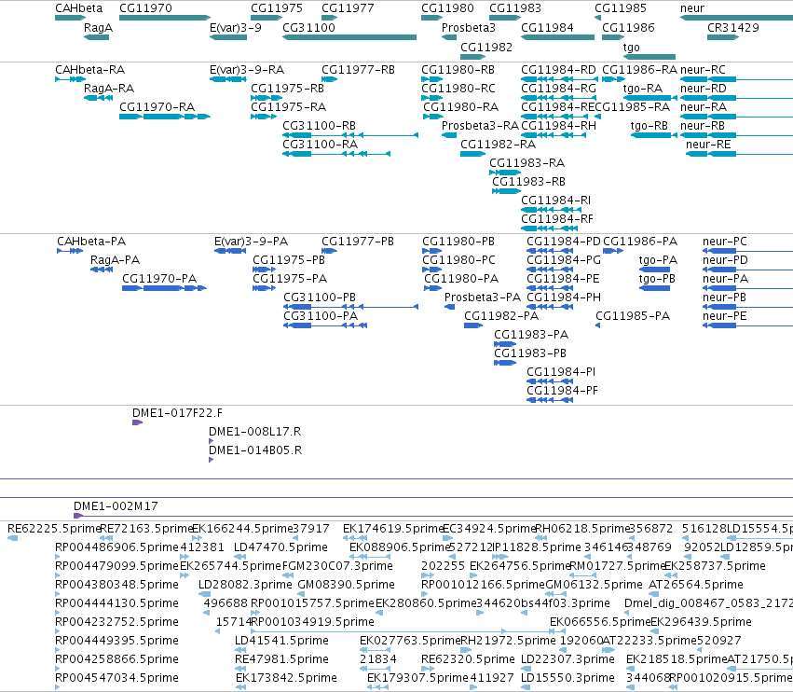
Task: Select the CAHbeta-PA protein feature
Action: tap(70, 251)
